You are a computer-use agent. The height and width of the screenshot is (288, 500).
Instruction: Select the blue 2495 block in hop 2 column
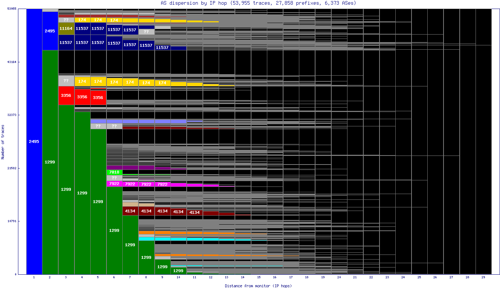click(x=50, y=31)
